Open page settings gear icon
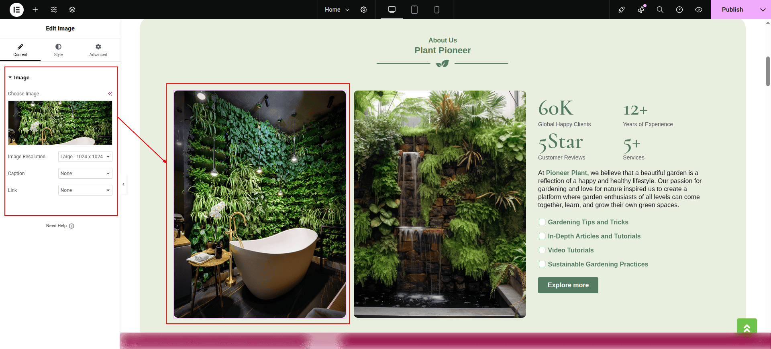771x349 pixels. point(364,10)
